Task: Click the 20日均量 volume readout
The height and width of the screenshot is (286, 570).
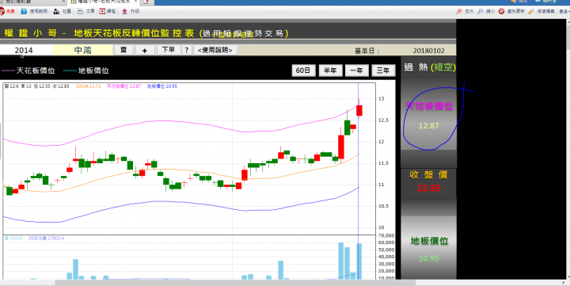Action: (46, 238)
